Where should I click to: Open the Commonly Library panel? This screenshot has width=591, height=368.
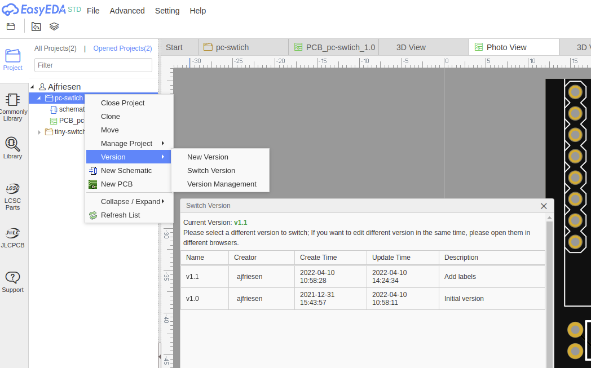(12, 107)
